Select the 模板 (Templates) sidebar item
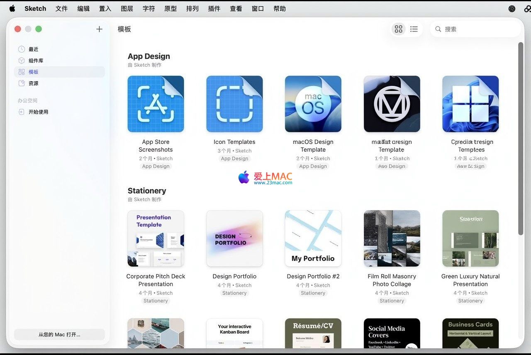 pyautogui.click(x=33, y=72)
